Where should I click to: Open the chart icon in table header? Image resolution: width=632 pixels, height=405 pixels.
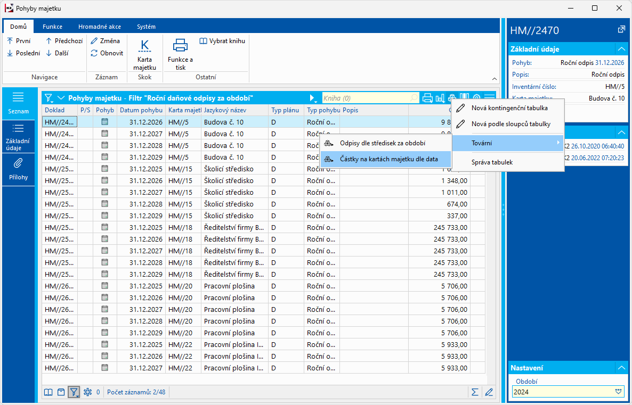coord(440,98)
